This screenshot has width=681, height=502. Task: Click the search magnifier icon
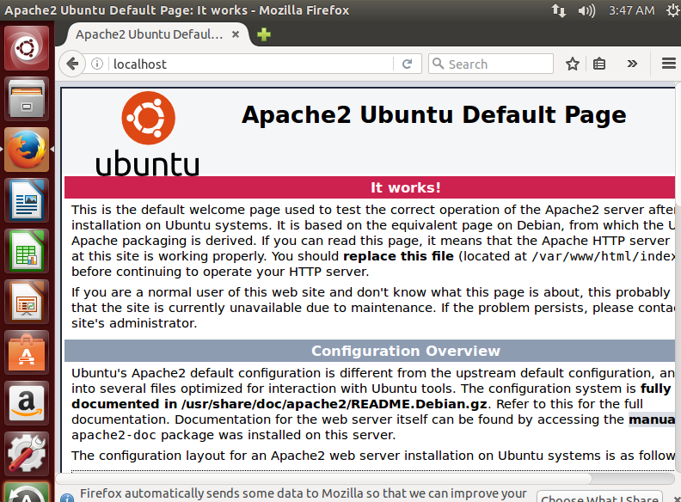[439, 64]
